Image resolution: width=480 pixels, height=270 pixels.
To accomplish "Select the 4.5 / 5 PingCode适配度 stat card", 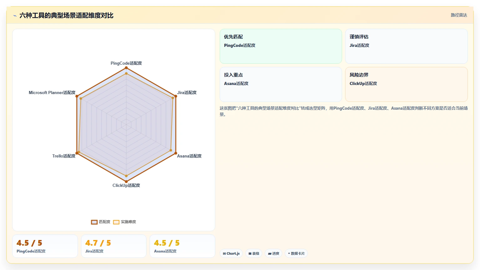I will tap(45, 246).
